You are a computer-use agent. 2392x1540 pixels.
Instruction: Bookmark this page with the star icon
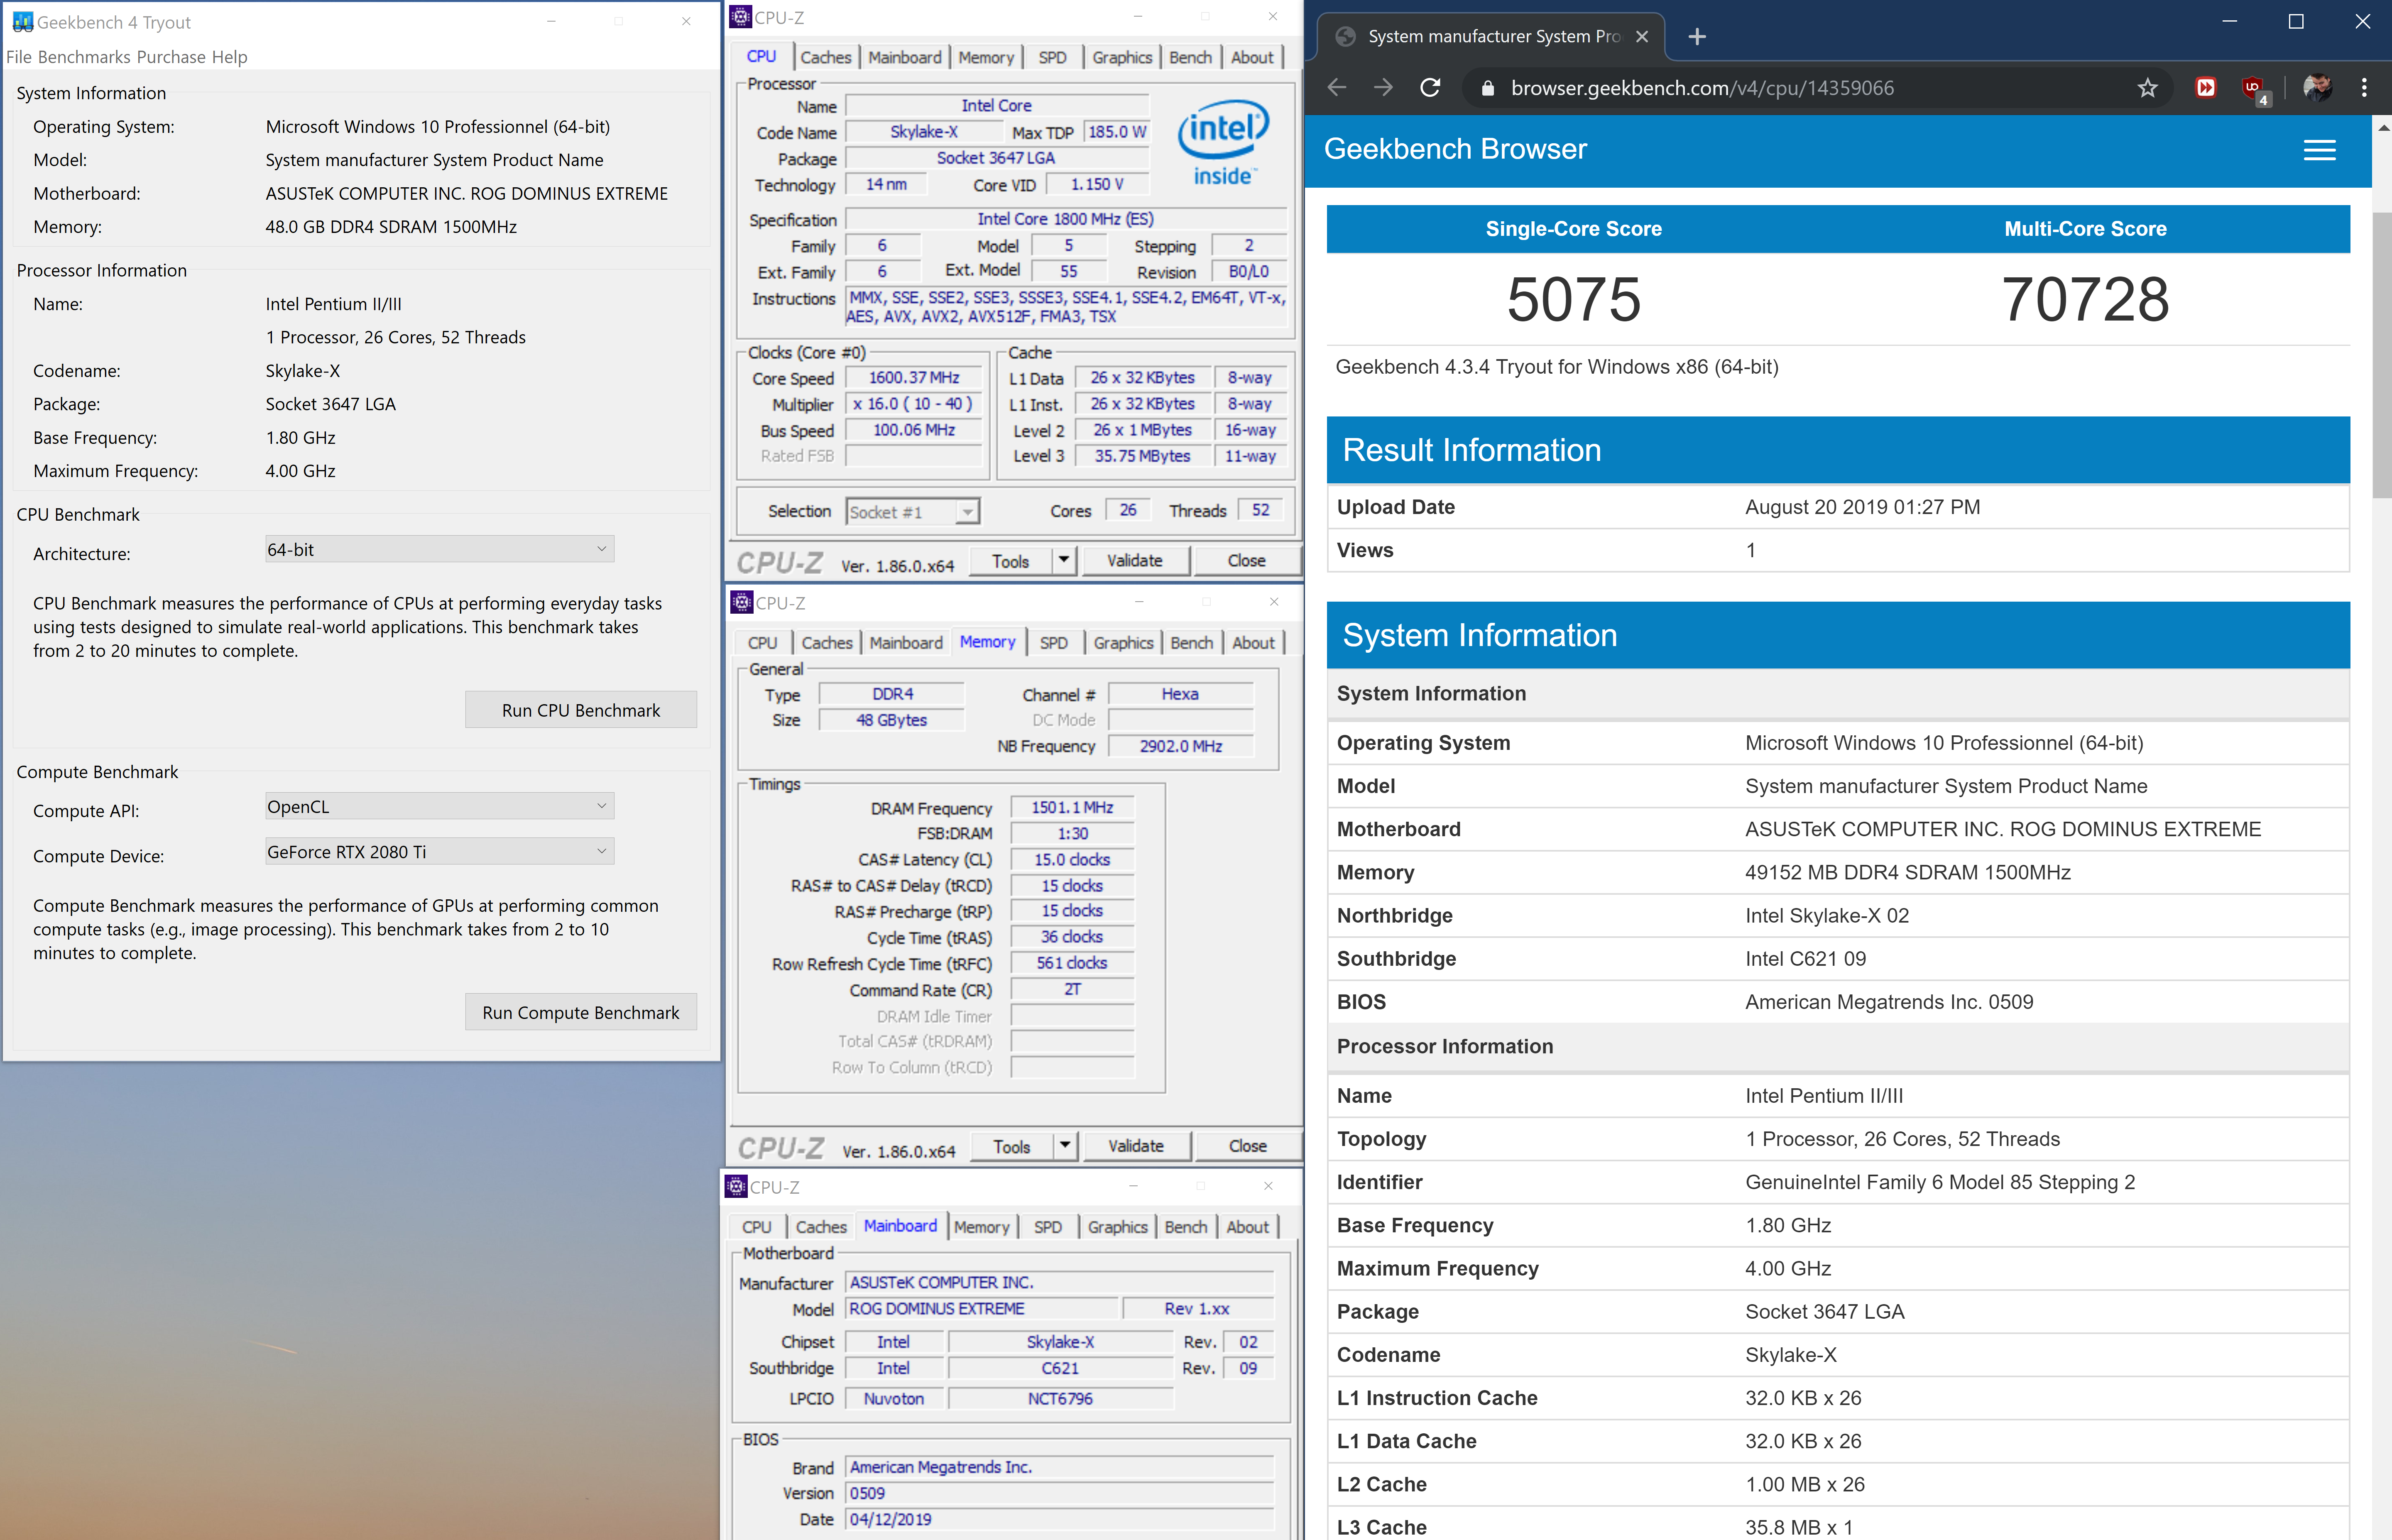(2147, 88)
